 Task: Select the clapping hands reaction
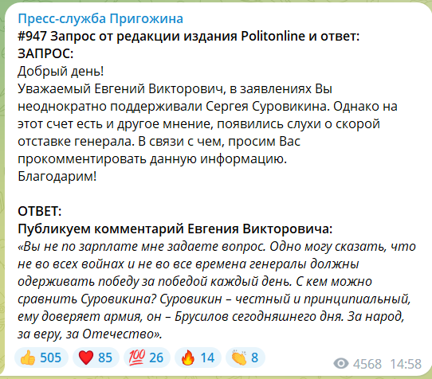245,358
